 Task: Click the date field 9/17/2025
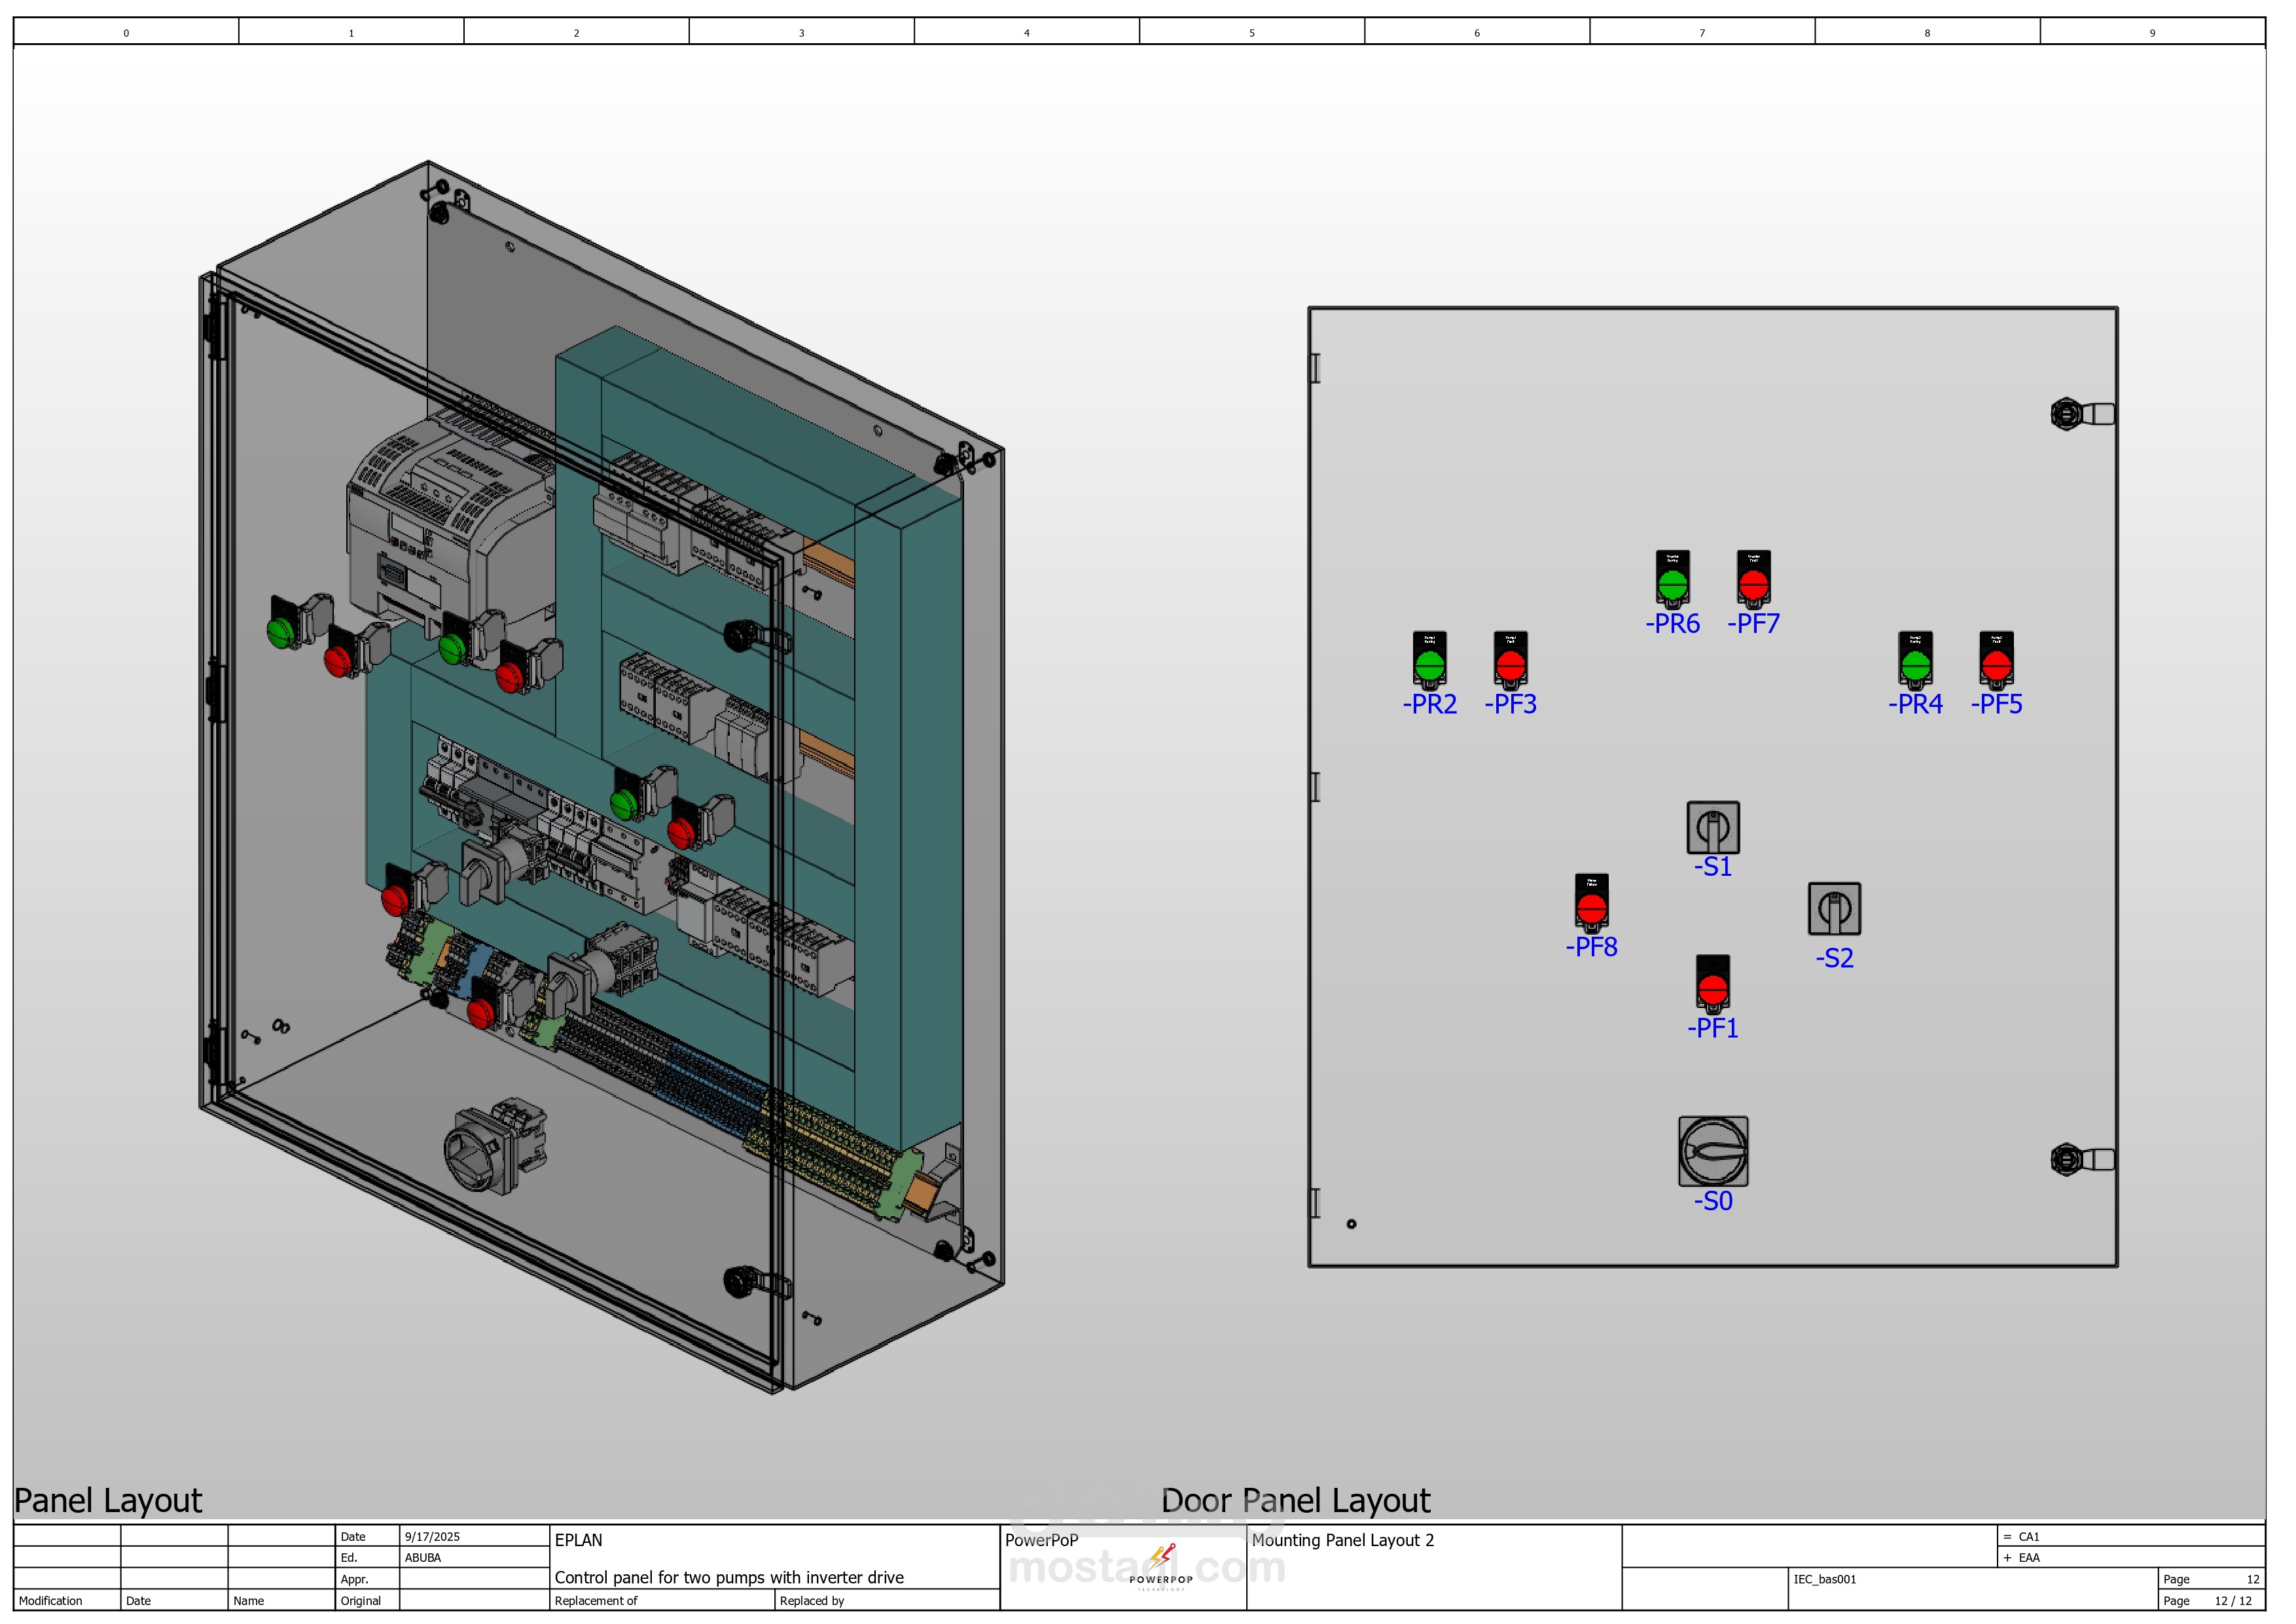432,1537
